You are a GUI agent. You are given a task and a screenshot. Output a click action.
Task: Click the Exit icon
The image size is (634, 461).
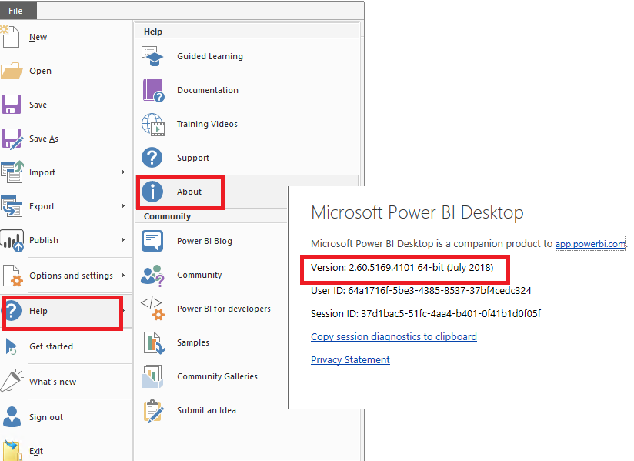[x=12, y=450]
